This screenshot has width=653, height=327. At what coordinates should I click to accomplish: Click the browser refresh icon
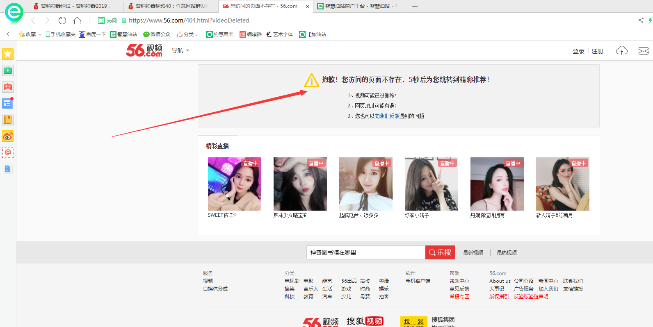pos(62,20)
